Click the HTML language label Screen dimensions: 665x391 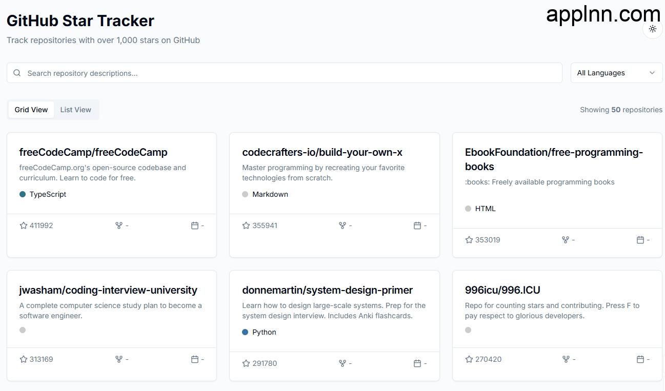click(486, 209)
